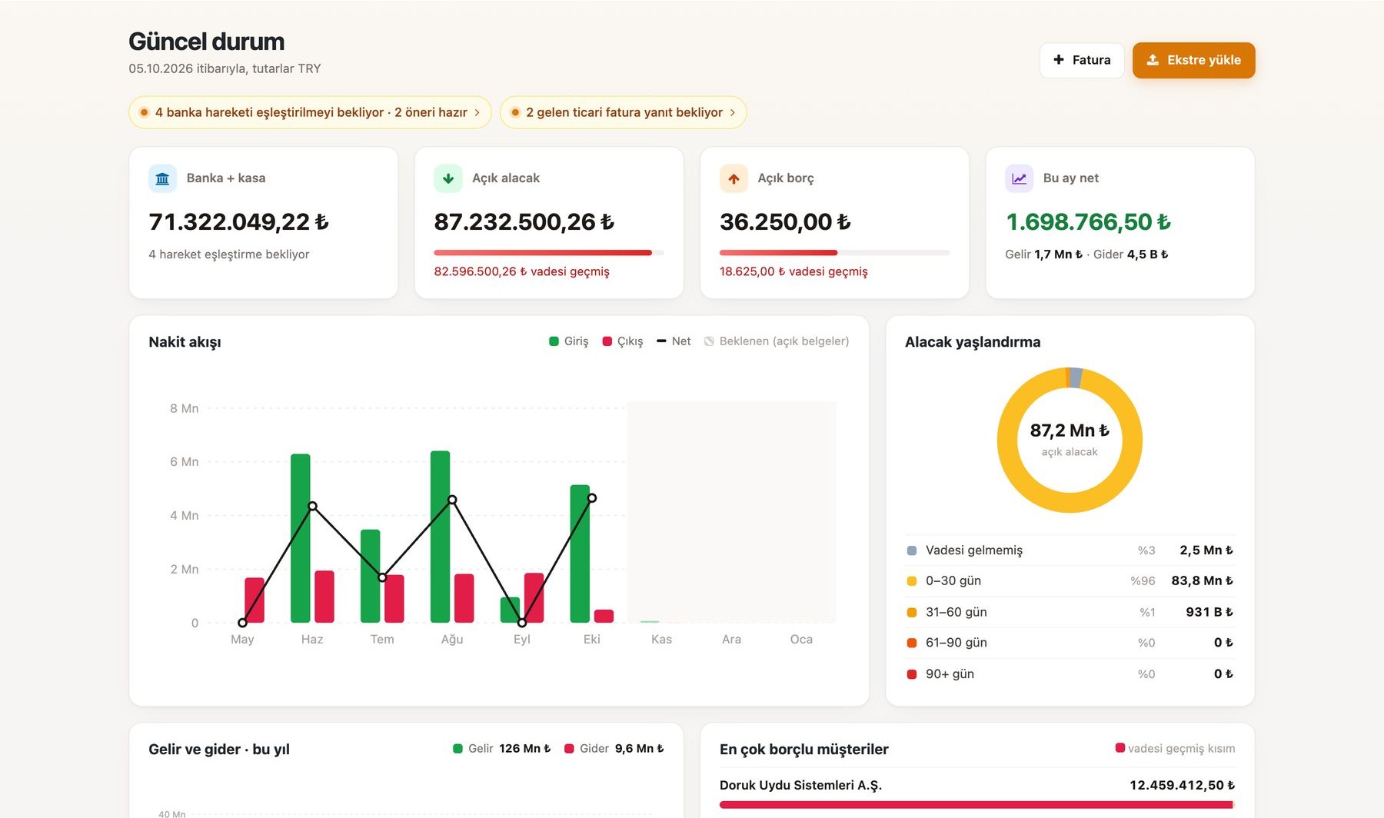Click Açık alacak overdue progress bar
The image size is (1384, 818).
coord(549,252)
